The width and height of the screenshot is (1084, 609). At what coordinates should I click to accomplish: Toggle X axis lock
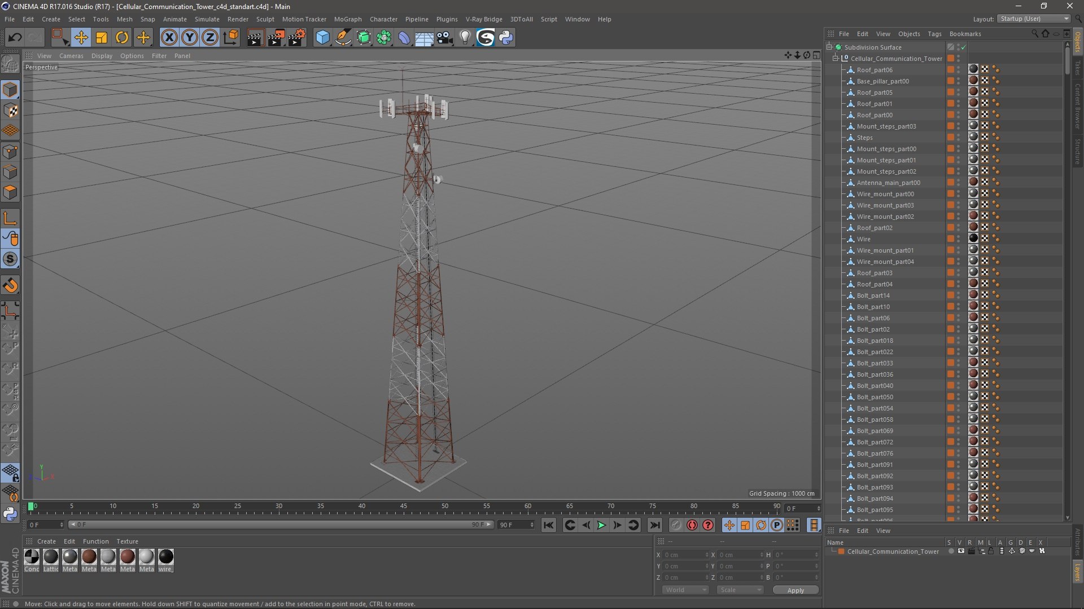pyautogui.click(x=169, y=38)
